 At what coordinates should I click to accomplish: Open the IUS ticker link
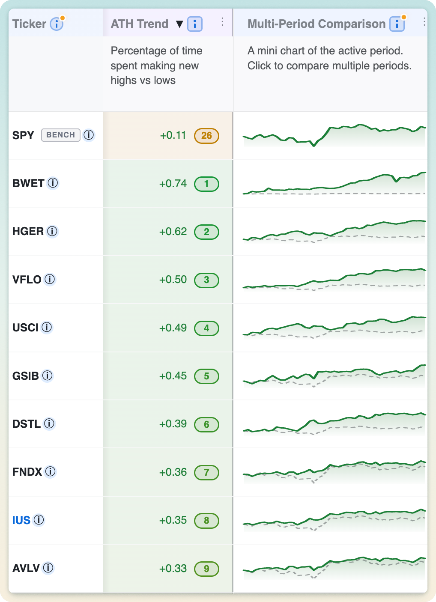(x=21, y=520)
